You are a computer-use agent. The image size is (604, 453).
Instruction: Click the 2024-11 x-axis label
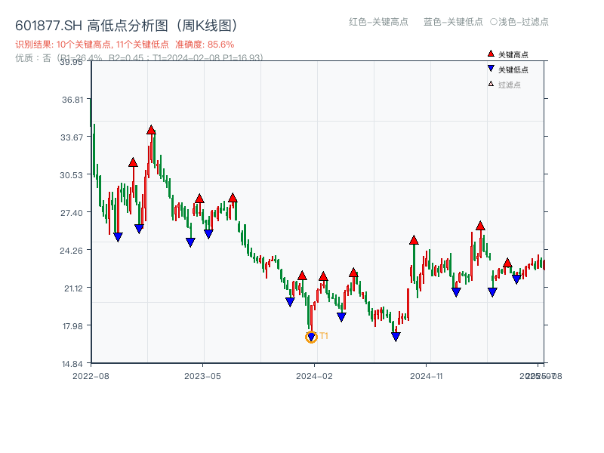tap(427, 376)
